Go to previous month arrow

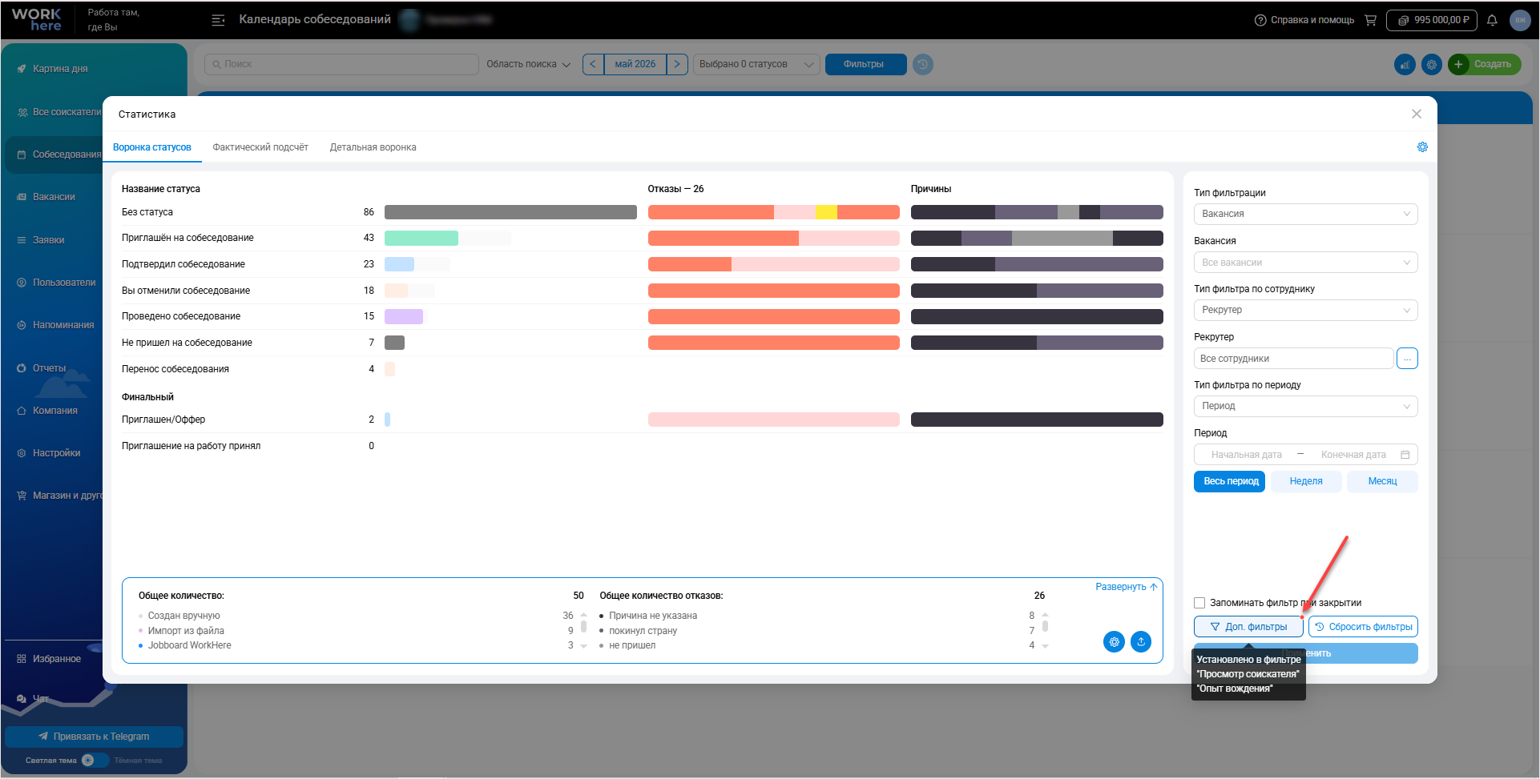[x=593, y=64]
